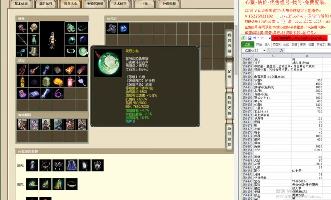The width and height of the screenshot is (331, 200).
Task: Select the cell reading 共计
Action: click(x=272, y=150)
